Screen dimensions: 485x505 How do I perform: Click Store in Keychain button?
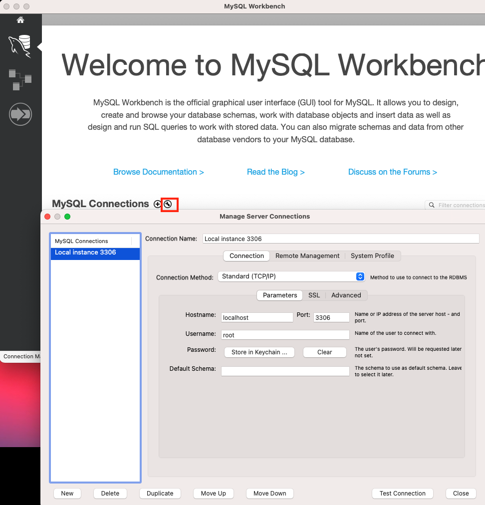tap(259, 352)
